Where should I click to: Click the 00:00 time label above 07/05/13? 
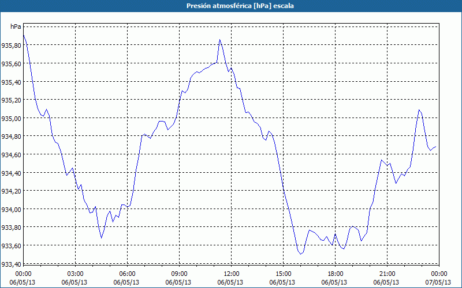(439, 274)
